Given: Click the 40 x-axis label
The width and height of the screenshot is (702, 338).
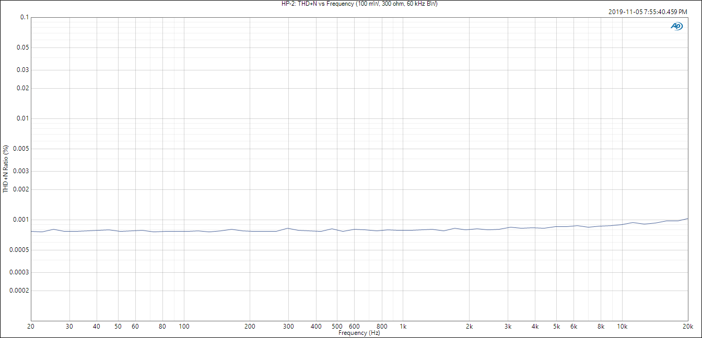Looking at the screenshot, I should [x=97, y=327].
